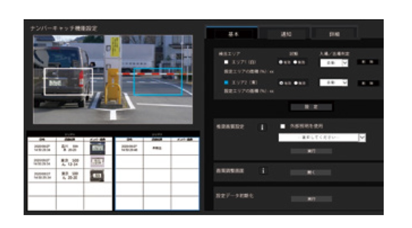Select the left status radio button for Area 1
This screenshot has width=412, height=228.
tap(281, 62)
